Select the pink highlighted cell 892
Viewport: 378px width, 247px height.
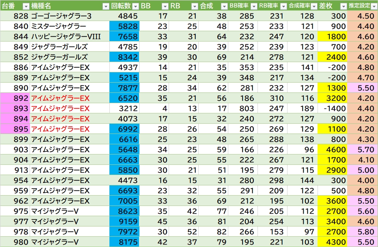point(15,98)
